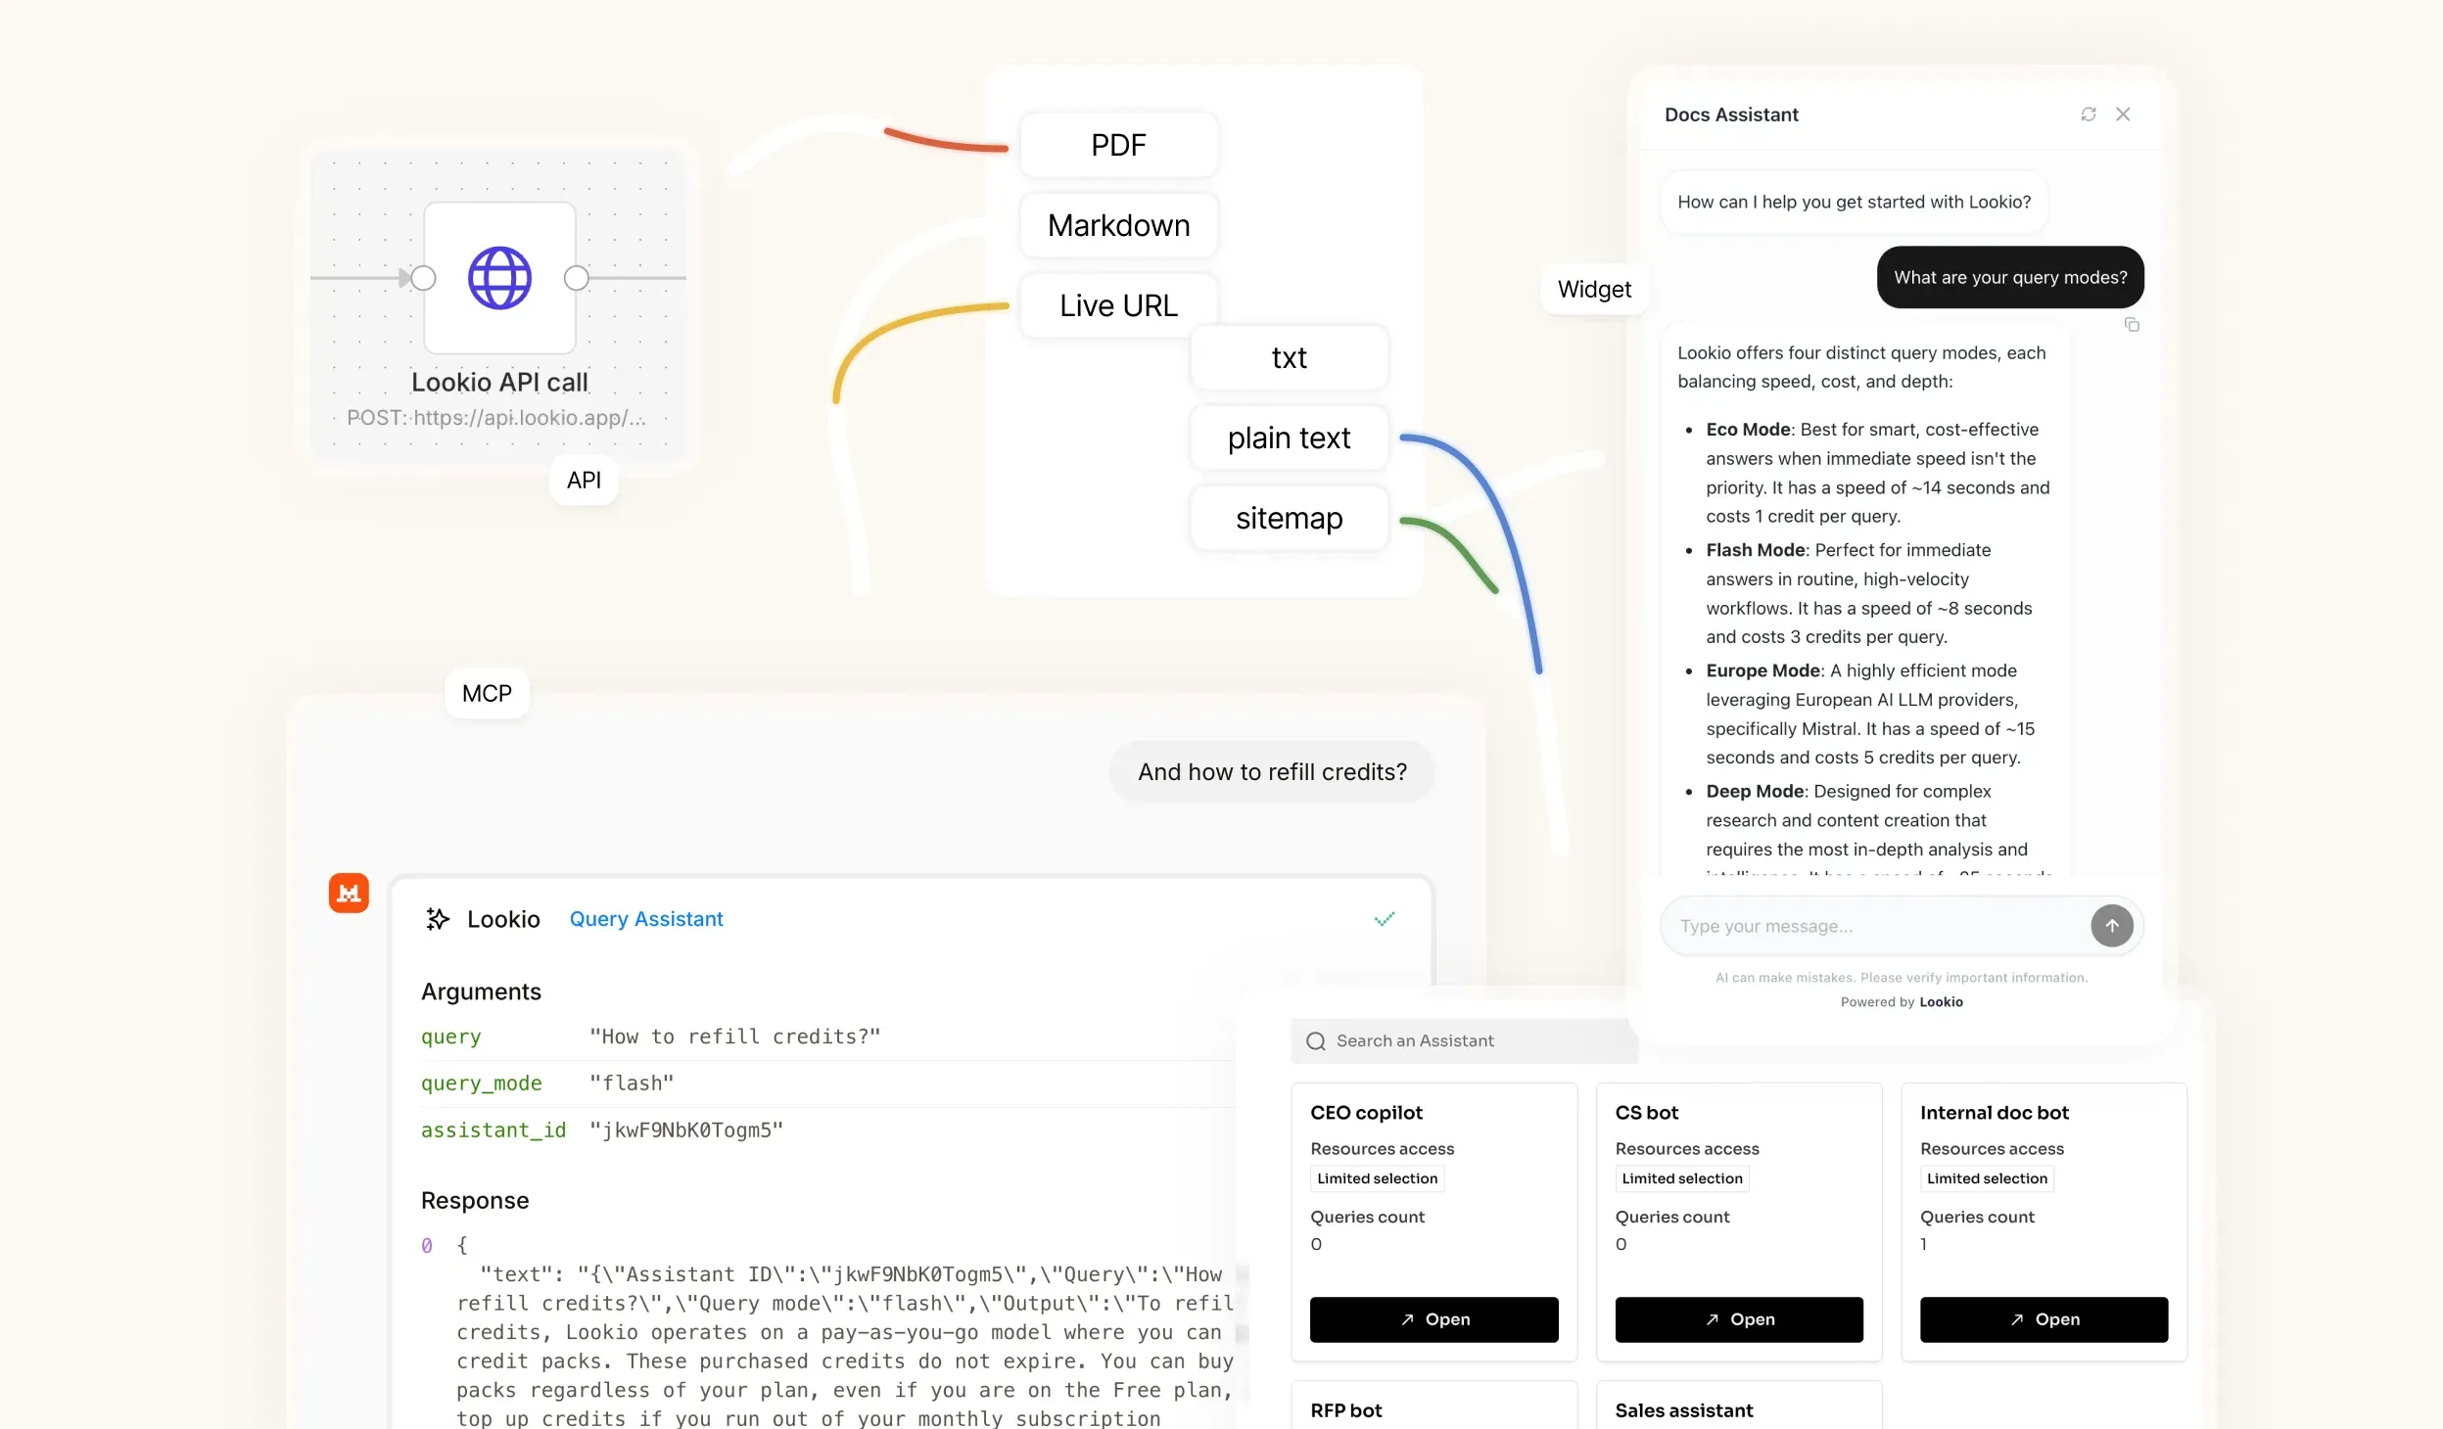Screen dimensions: 2443x1429
Task: Click the Sales assistant card title
Action: click(1683, 1410)
